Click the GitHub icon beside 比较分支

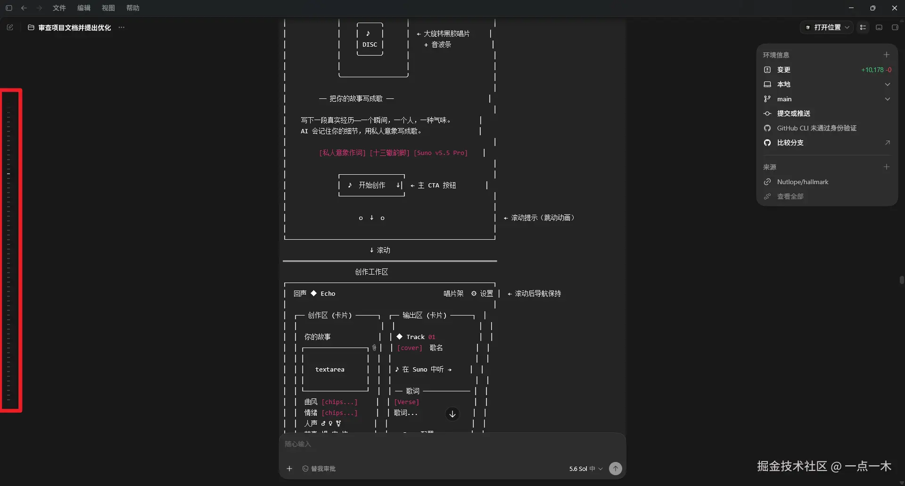(767, 143)
